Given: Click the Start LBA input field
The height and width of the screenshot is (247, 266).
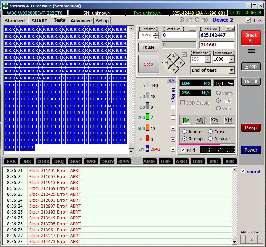Looking at the screenshot, I should point(179,35).
